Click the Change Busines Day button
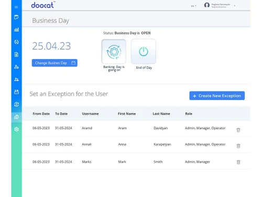 pos(54,63)
